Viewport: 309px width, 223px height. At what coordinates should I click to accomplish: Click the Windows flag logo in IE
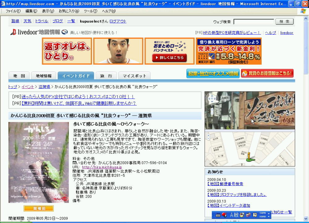[x=303, y=11]
